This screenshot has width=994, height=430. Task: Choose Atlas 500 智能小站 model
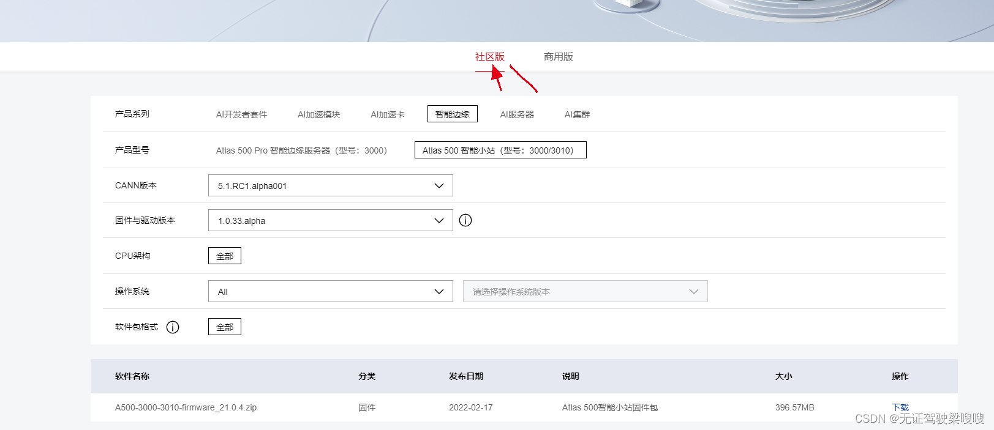click(500, 150)
